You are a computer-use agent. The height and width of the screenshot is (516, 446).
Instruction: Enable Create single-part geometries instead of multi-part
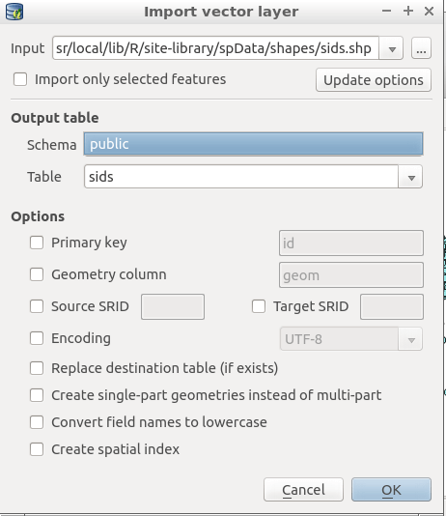pyautogui.click(x=37, y=395)
